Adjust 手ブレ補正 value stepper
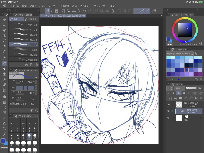 [33, 99]
